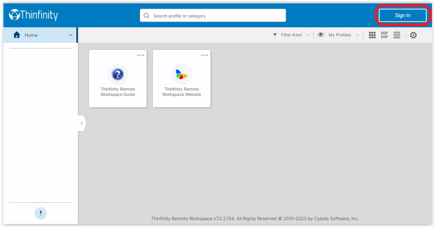
Task: Expand the chevron next to Home
Action: coord(71,35)
